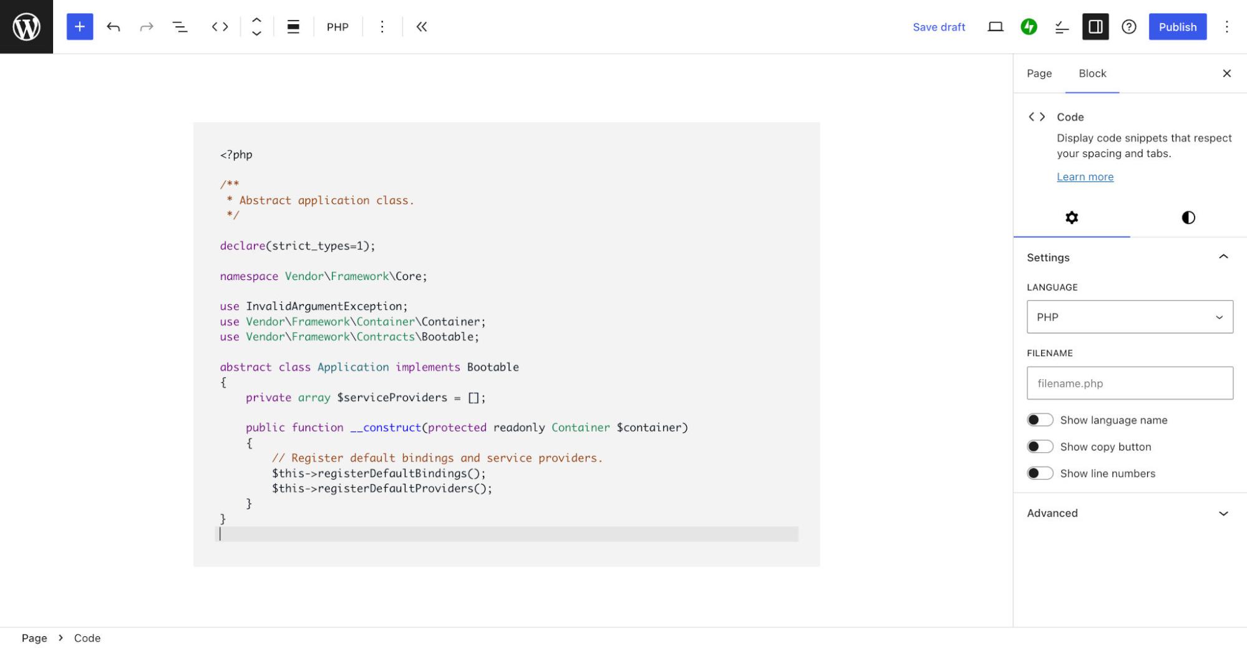Enable Show language name
The width and height of the screenshot is (1247, 648).
tap(1040, 420)
